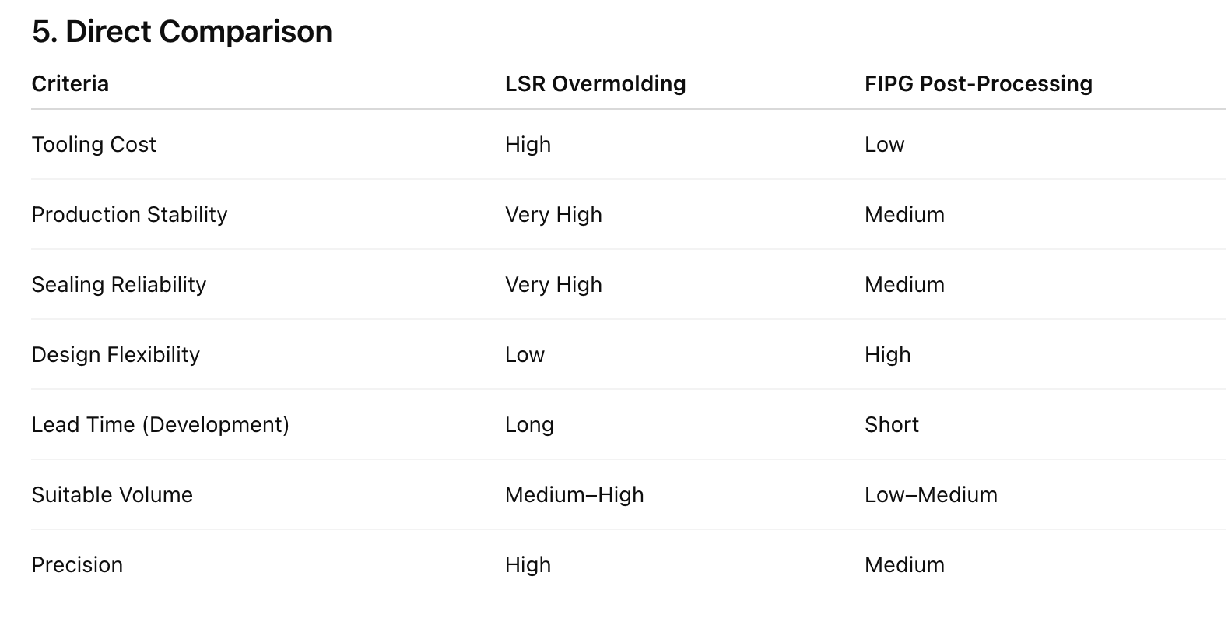Select 'Very High' in the Sealing Reliability row
The width and height of the screenshot is (1228, 643).
(553, 285)
